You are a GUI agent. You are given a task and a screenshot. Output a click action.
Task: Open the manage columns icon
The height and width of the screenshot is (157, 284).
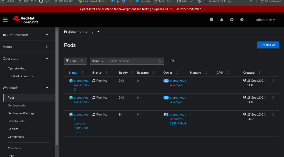point(172,61)
